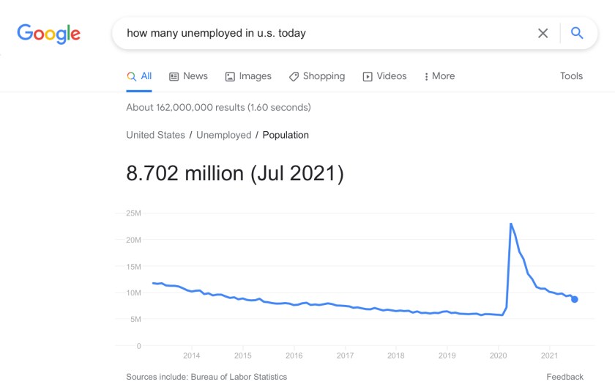
Task: Click the Google logo
Action: (x=48, y=34)
